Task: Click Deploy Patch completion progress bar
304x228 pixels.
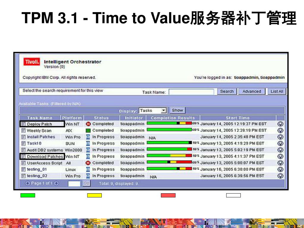Action: (x=169, y=123)
